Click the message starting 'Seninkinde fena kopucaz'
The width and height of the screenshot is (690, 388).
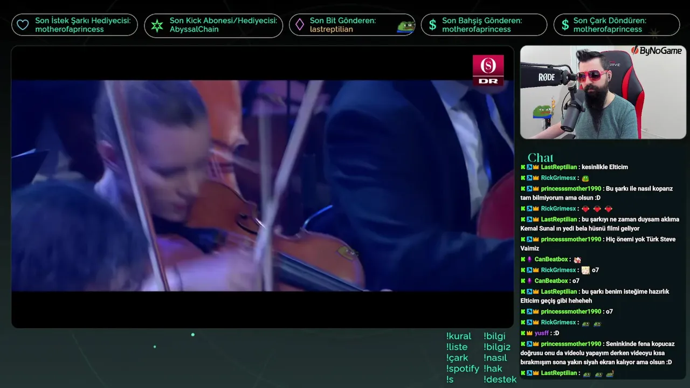[x=597, y=353]
